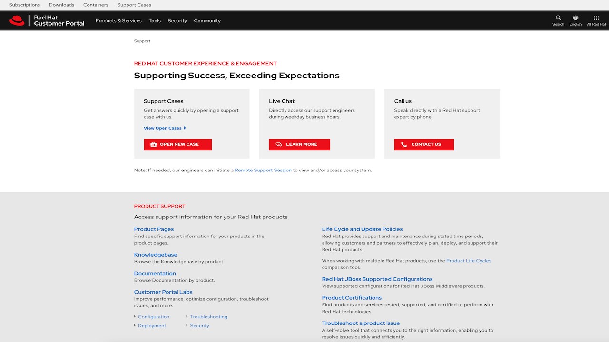Open the All Red Hat grid icon

point(596,18)
